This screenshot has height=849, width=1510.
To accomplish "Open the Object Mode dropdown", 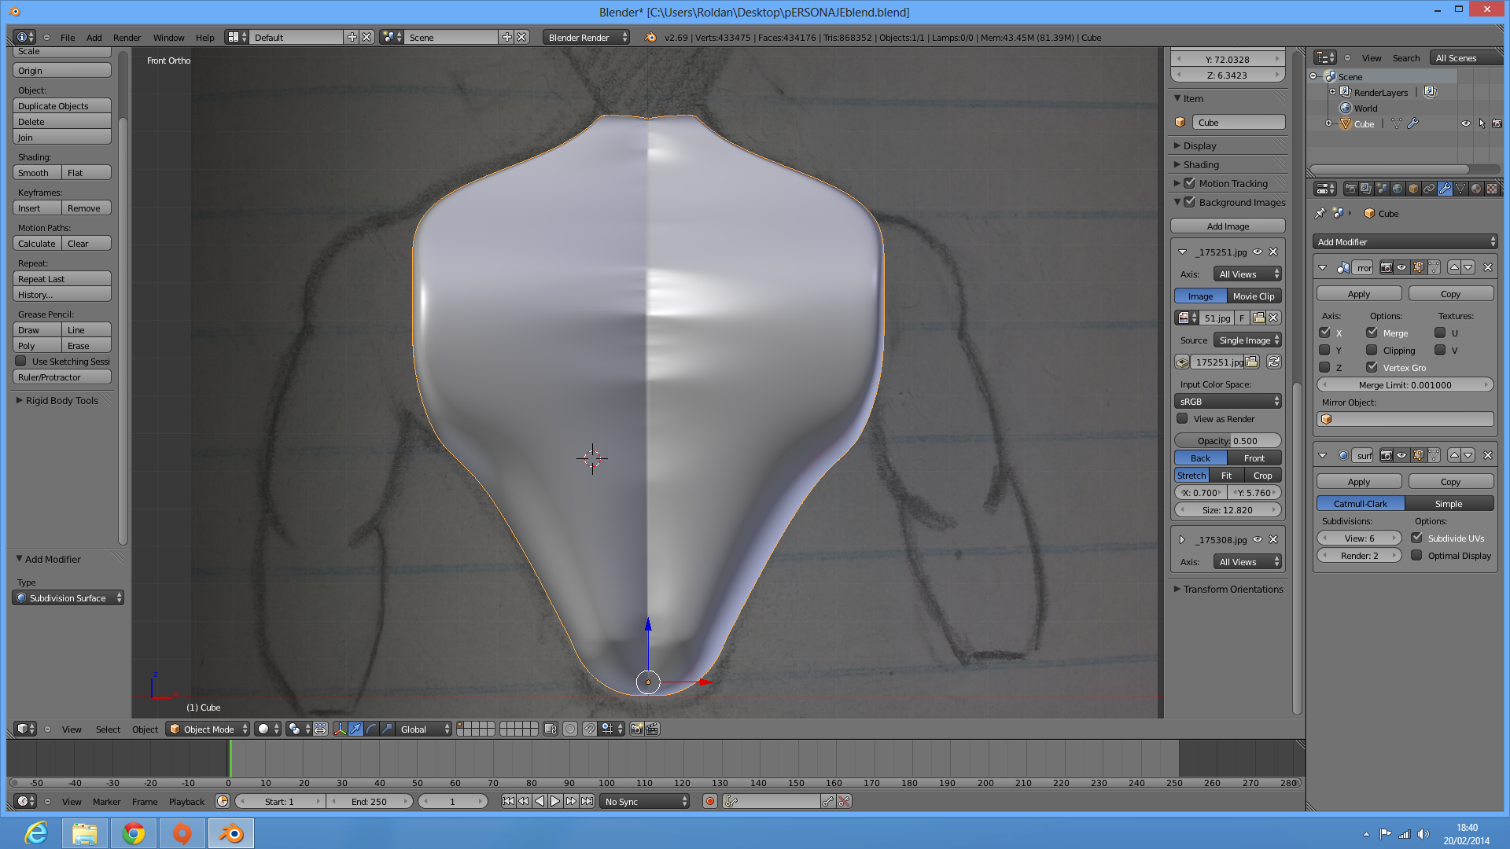I will 208,729.
